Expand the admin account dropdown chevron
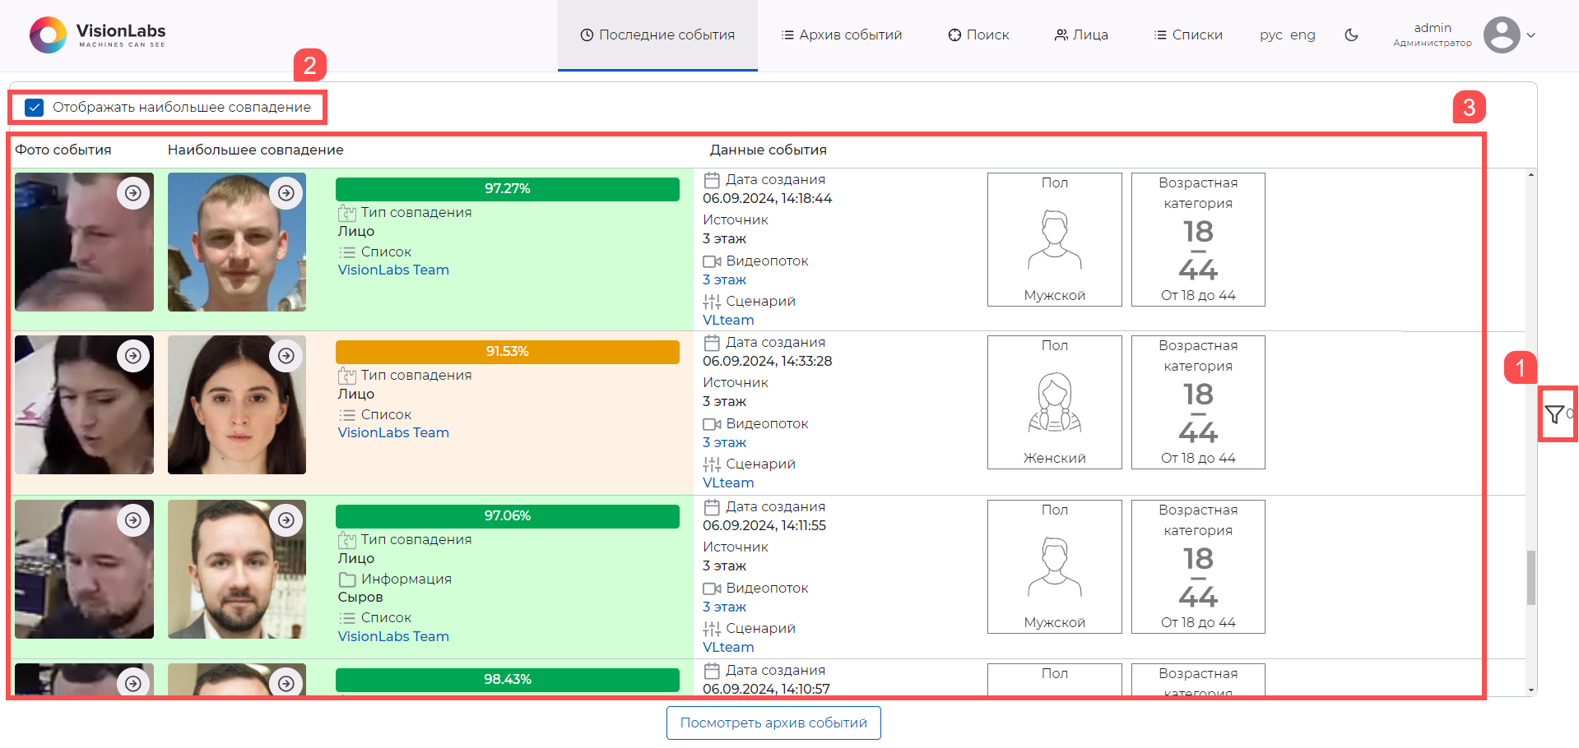 point(1531,35)
